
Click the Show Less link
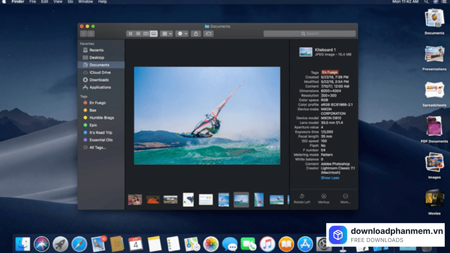(x=330, y=178)
